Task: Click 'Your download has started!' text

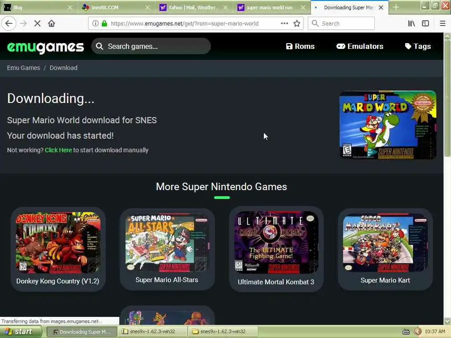Action: pos(60,136)
